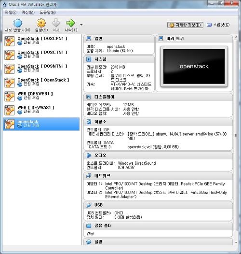Open Shared Folders (공유 폴더) header link
This screenshot has height=254, width=241.
point(103,226)
